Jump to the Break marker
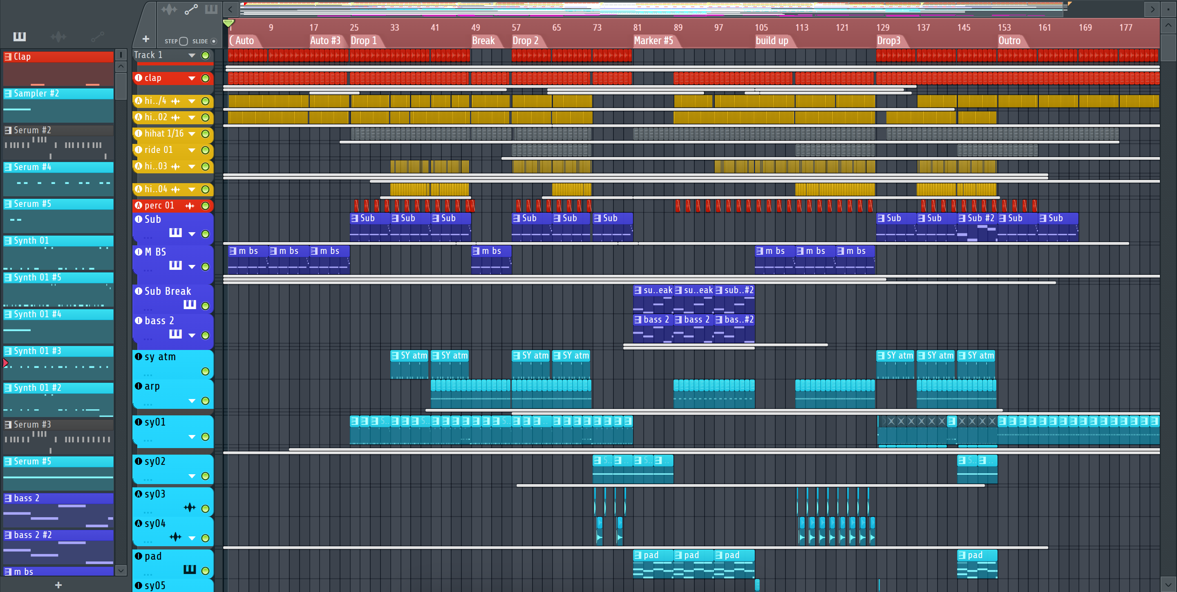This screenshot has height=592, width=1177. pos(483,41)
